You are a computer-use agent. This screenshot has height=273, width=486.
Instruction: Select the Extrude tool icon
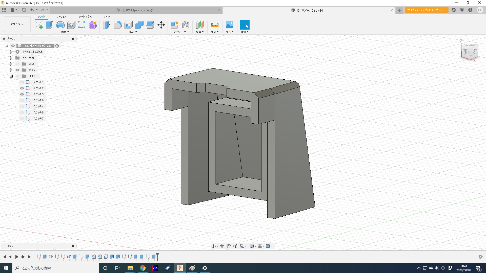(x=49, y=25)
